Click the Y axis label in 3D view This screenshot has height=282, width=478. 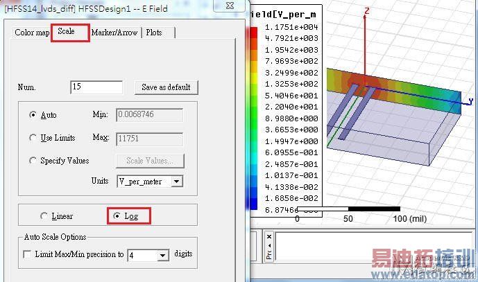(471, 101)
